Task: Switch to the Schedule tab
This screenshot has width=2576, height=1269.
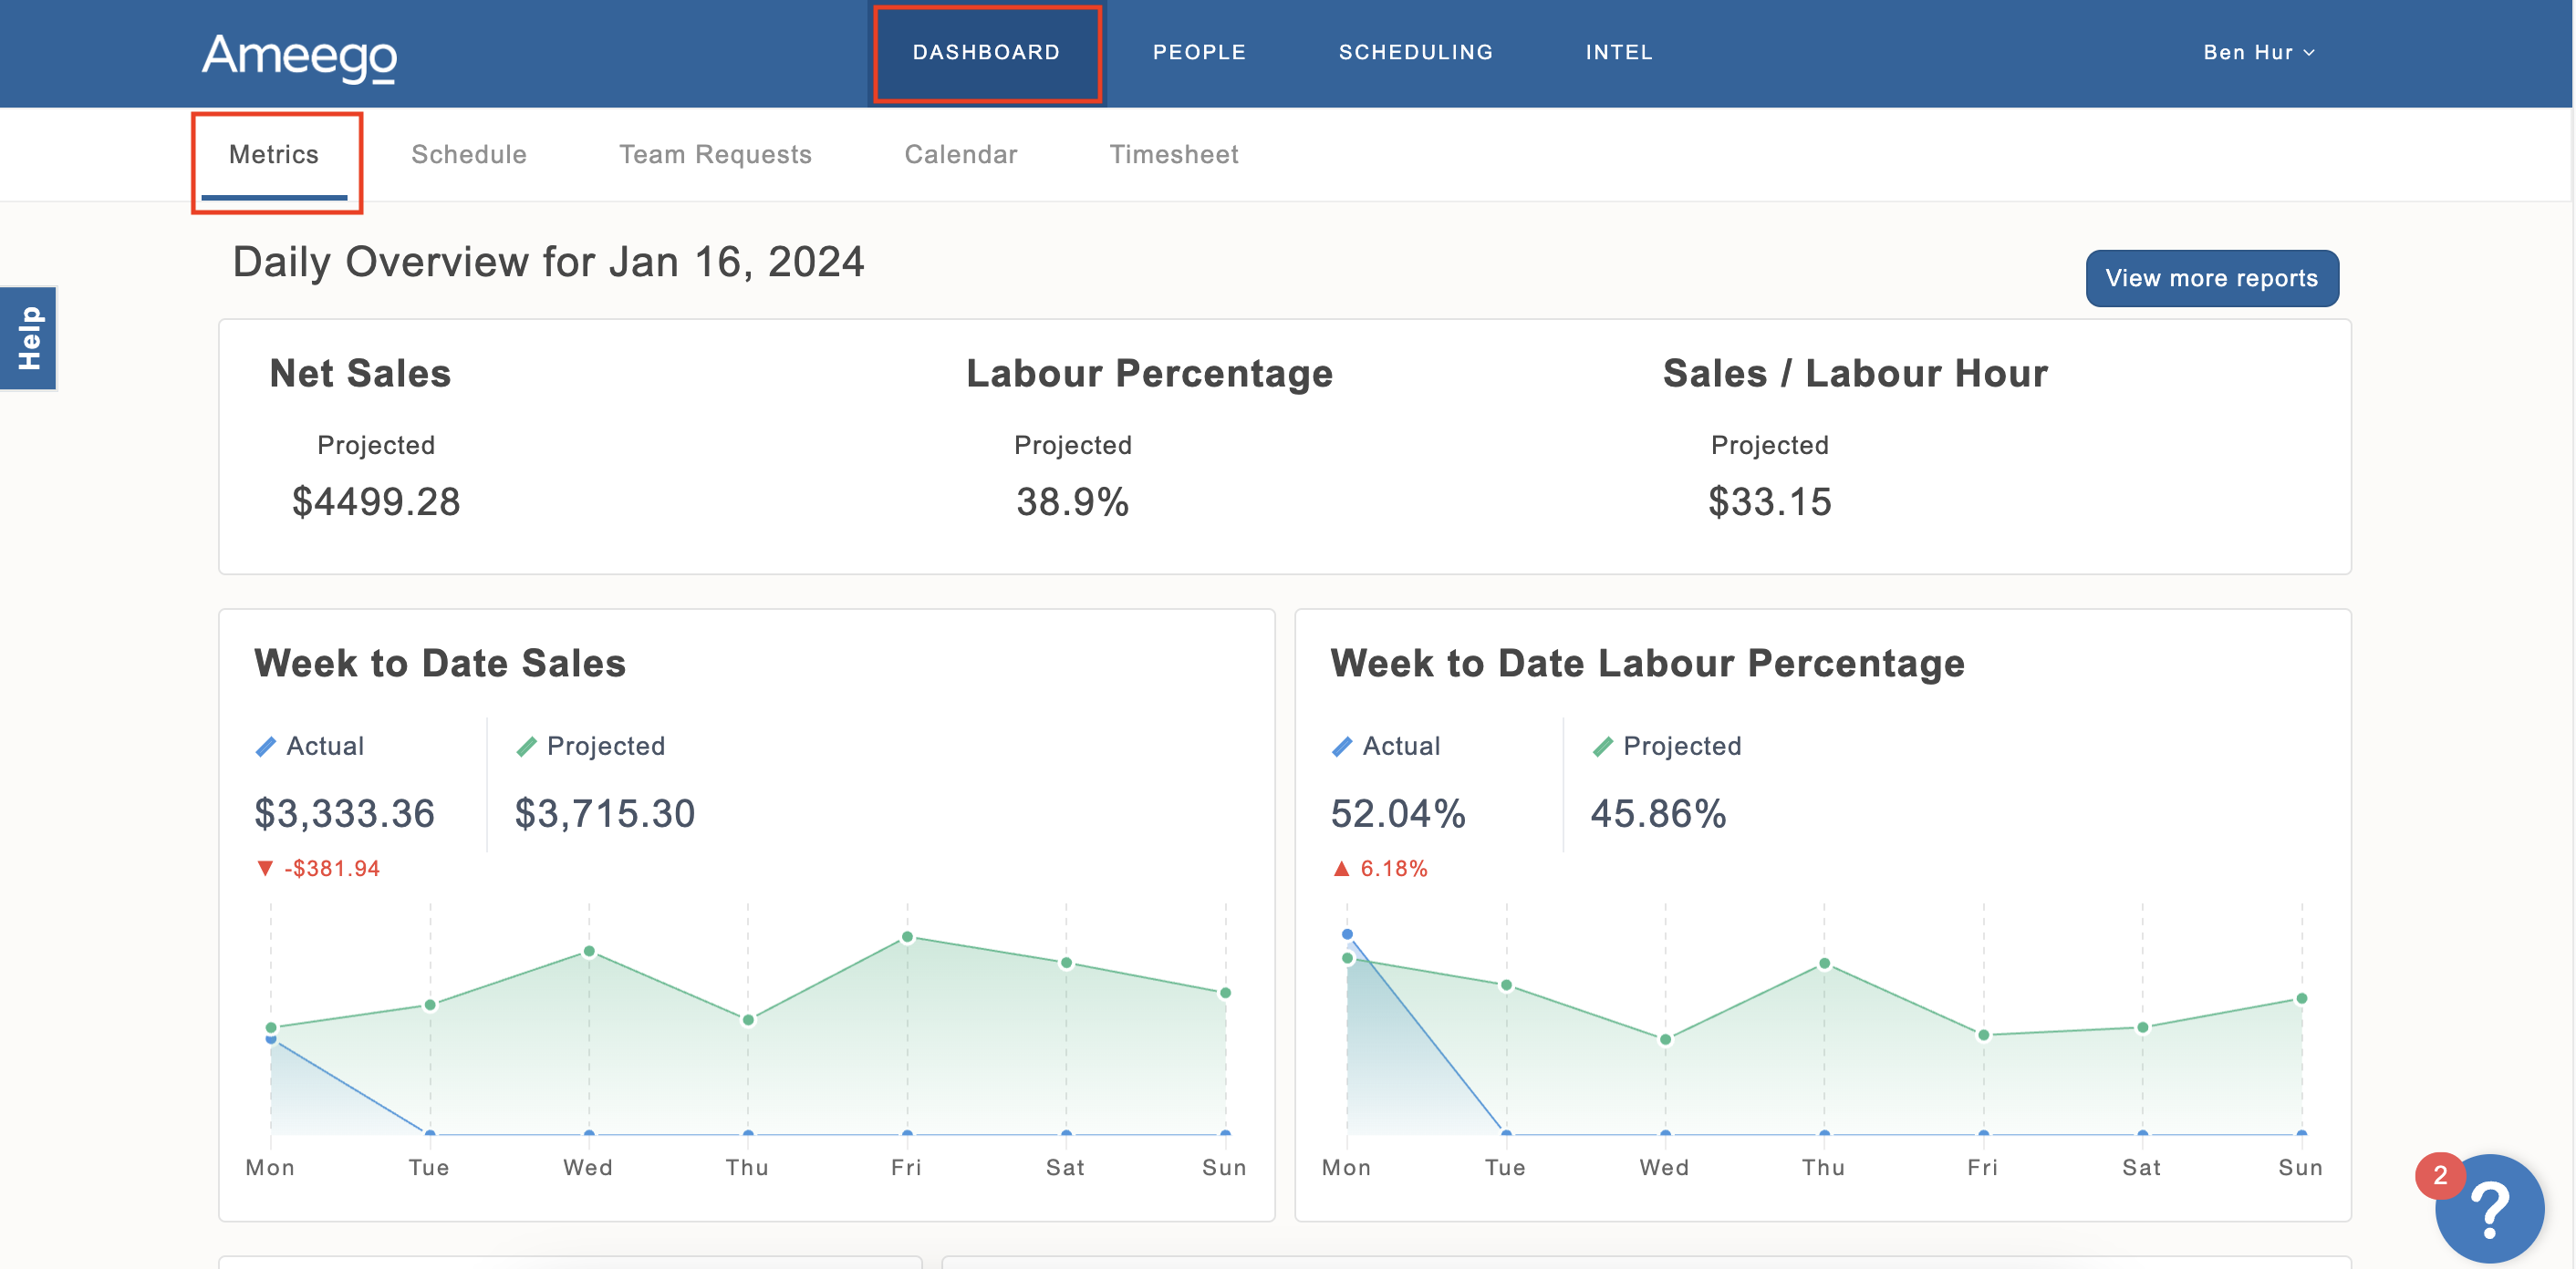Action: coord(468,154)
